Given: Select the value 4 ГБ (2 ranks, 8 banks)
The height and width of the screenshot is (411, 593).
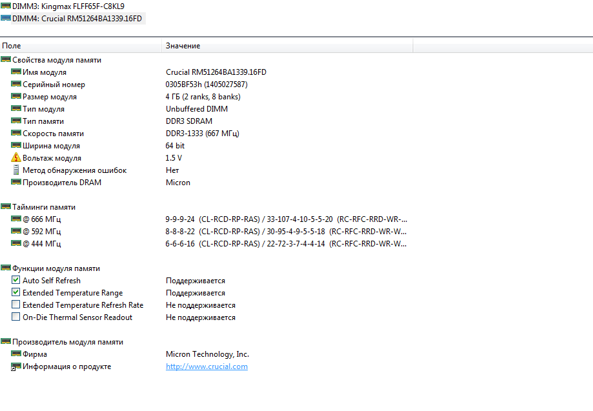Looking at the screenshot, I should coord(203,97).
